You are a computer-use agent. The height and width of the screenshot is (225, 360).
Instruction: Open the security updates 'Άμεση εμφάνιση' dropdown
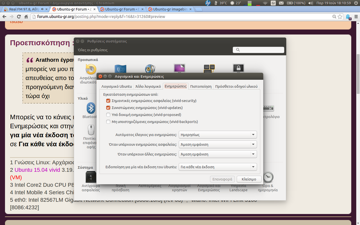[x=218, y=144]
